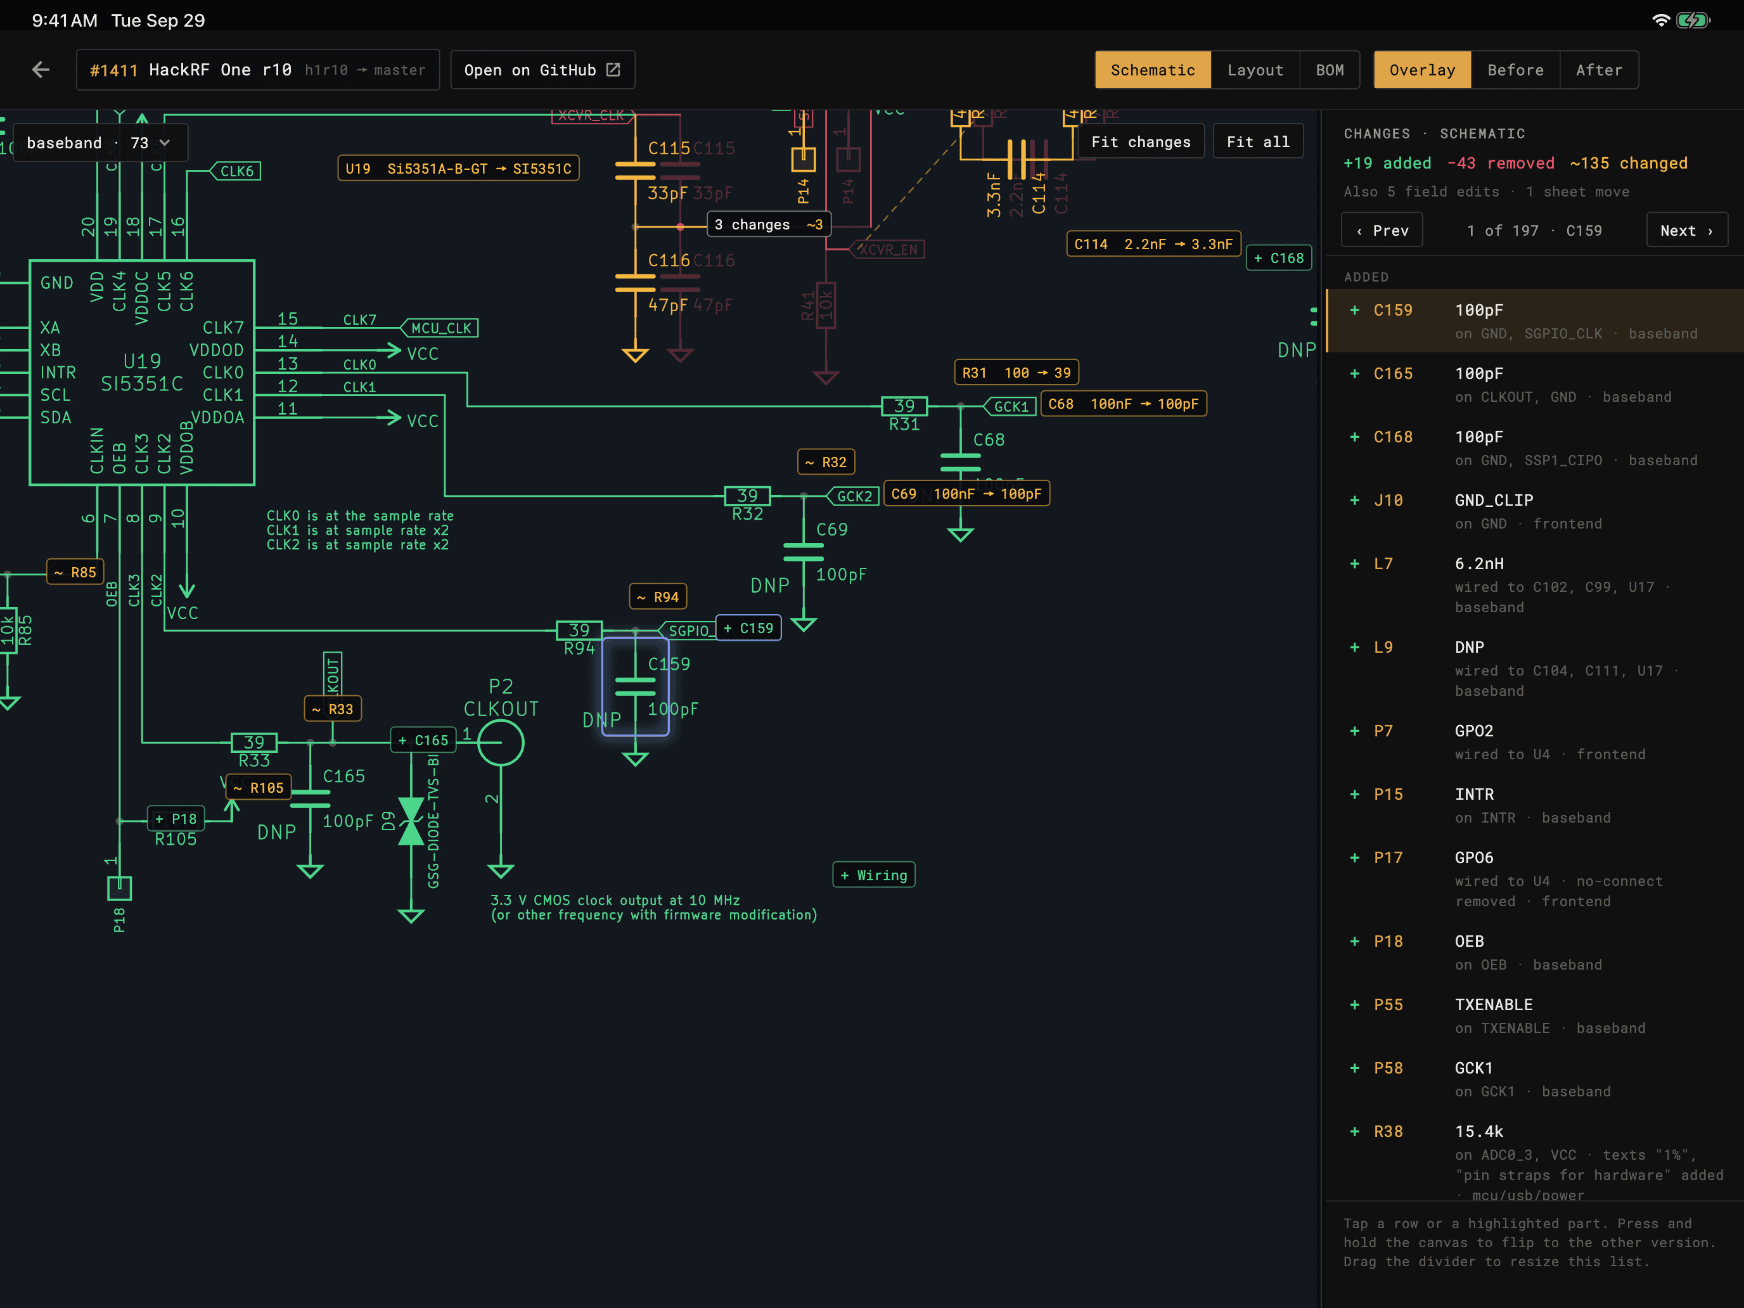
Task: Open pull request #1411 HackRF One r10 title
Action: [x=258, y=70]
